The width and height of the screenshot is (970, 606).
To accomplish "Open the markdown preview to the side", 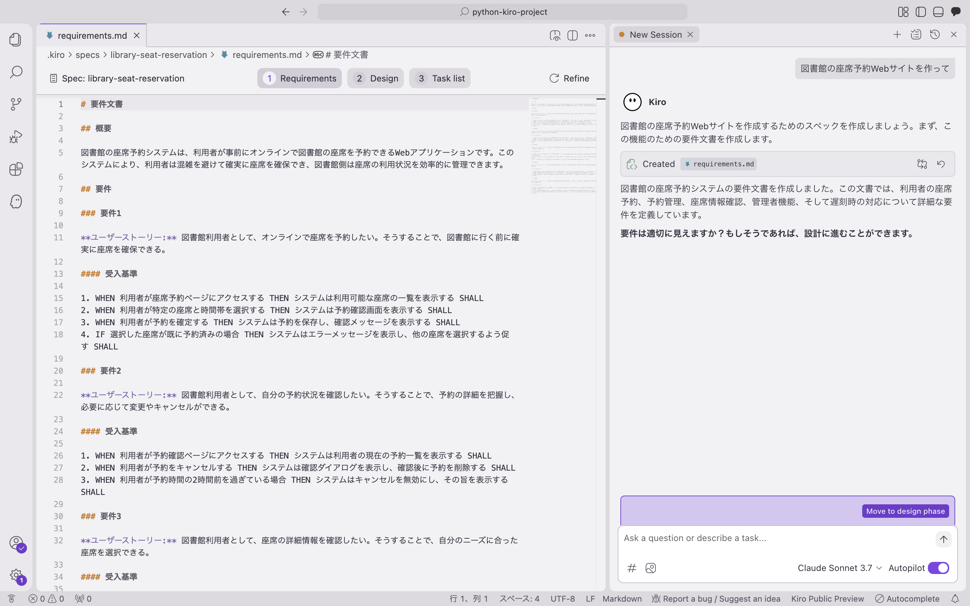I will pyautogui.click(x=555, y=36).
